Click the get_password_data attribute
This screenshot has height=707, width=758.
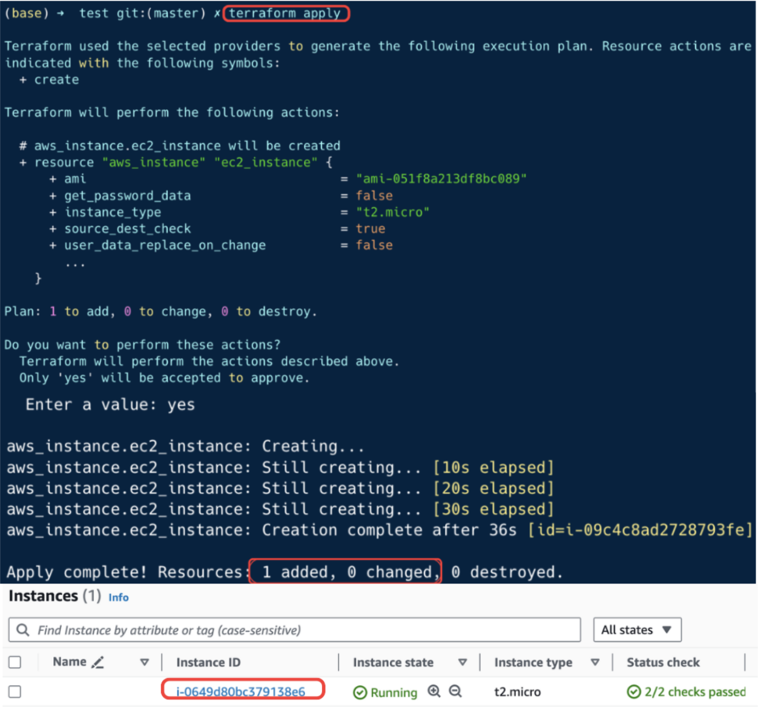click(128, 196)
